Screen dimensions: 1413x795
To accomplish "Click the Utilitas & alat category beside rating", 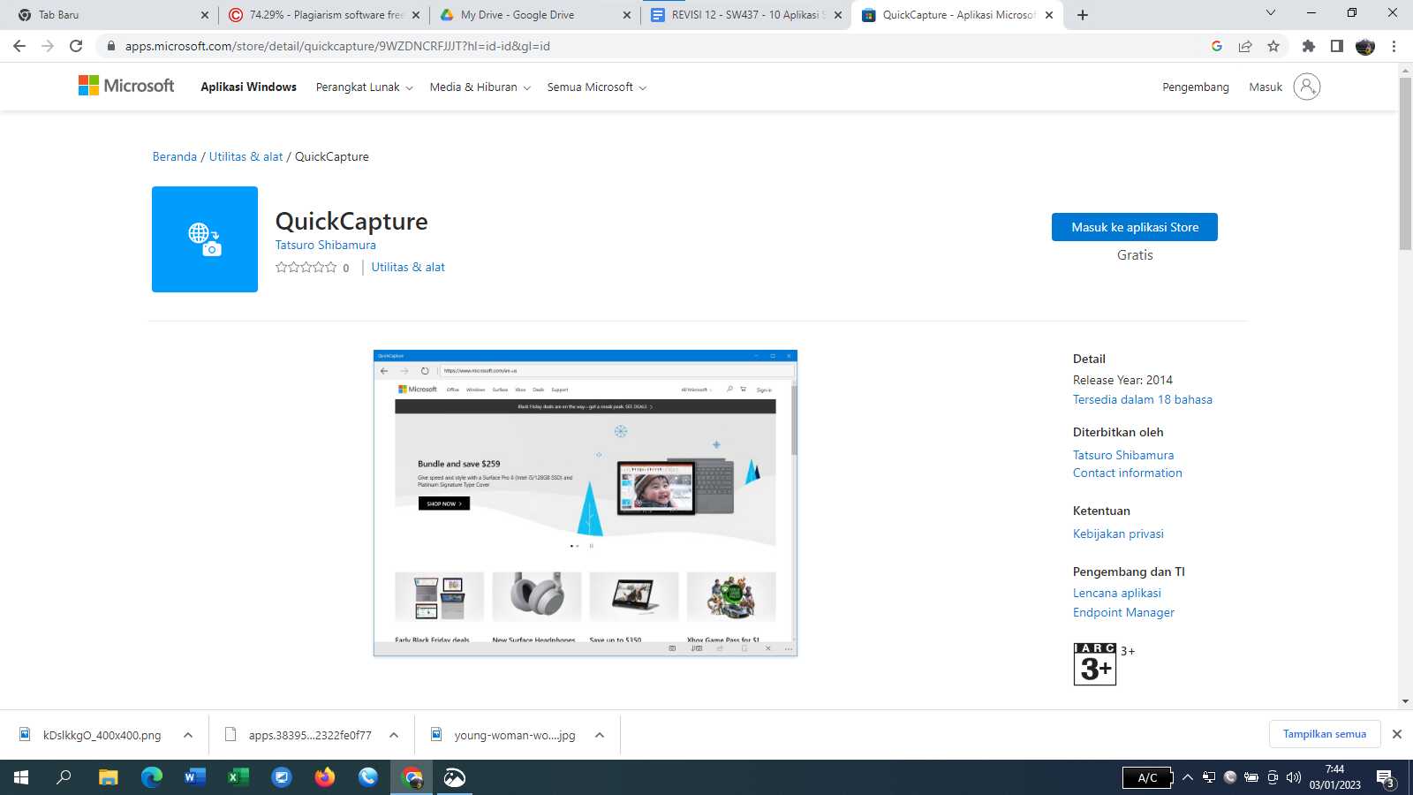I will pyautogui.click(x=408, y=267).
